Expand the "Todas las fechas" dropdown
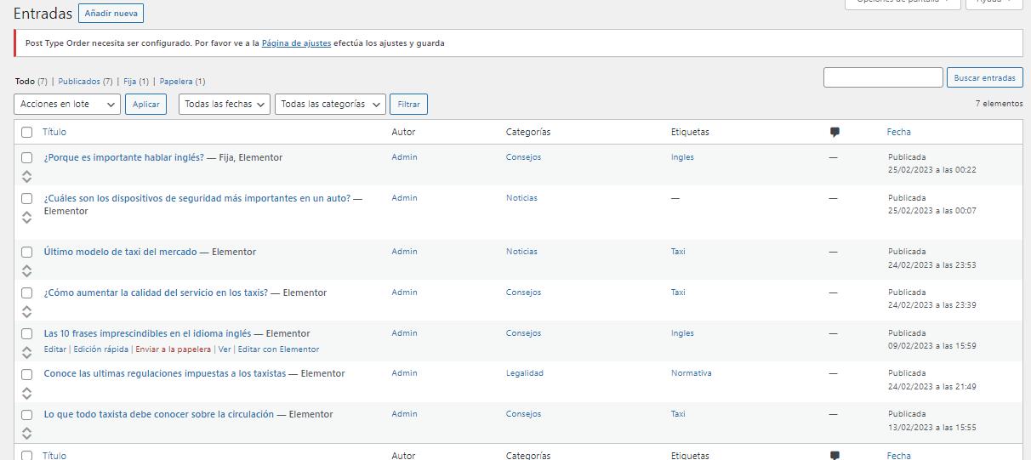The width and height of the screenshot is (1031, 460). (224, 104)
